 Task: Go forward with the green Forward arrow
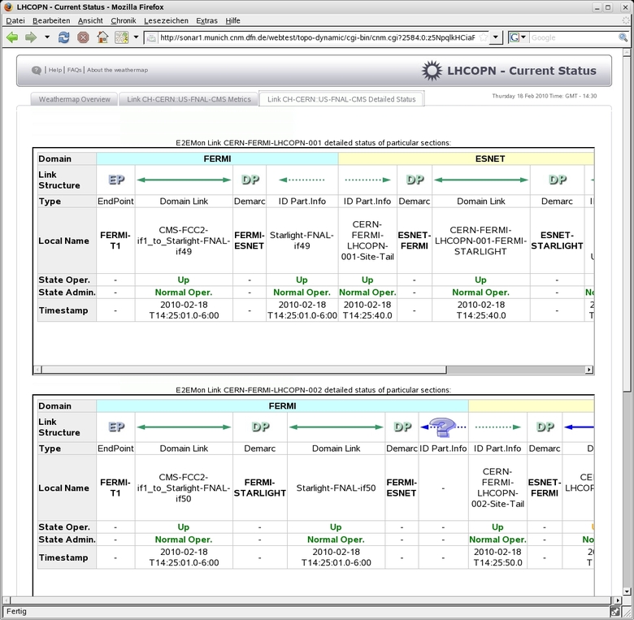point(31,37)
